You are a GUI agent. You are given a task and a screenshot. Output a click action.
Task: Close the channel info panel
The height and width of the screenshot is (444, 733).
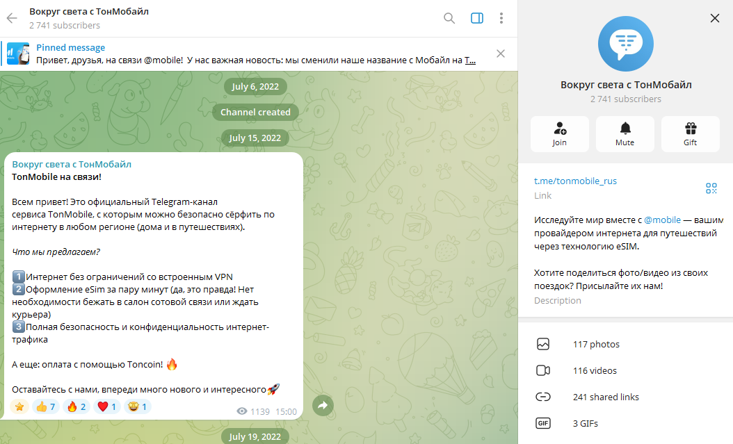pos(715,18)
